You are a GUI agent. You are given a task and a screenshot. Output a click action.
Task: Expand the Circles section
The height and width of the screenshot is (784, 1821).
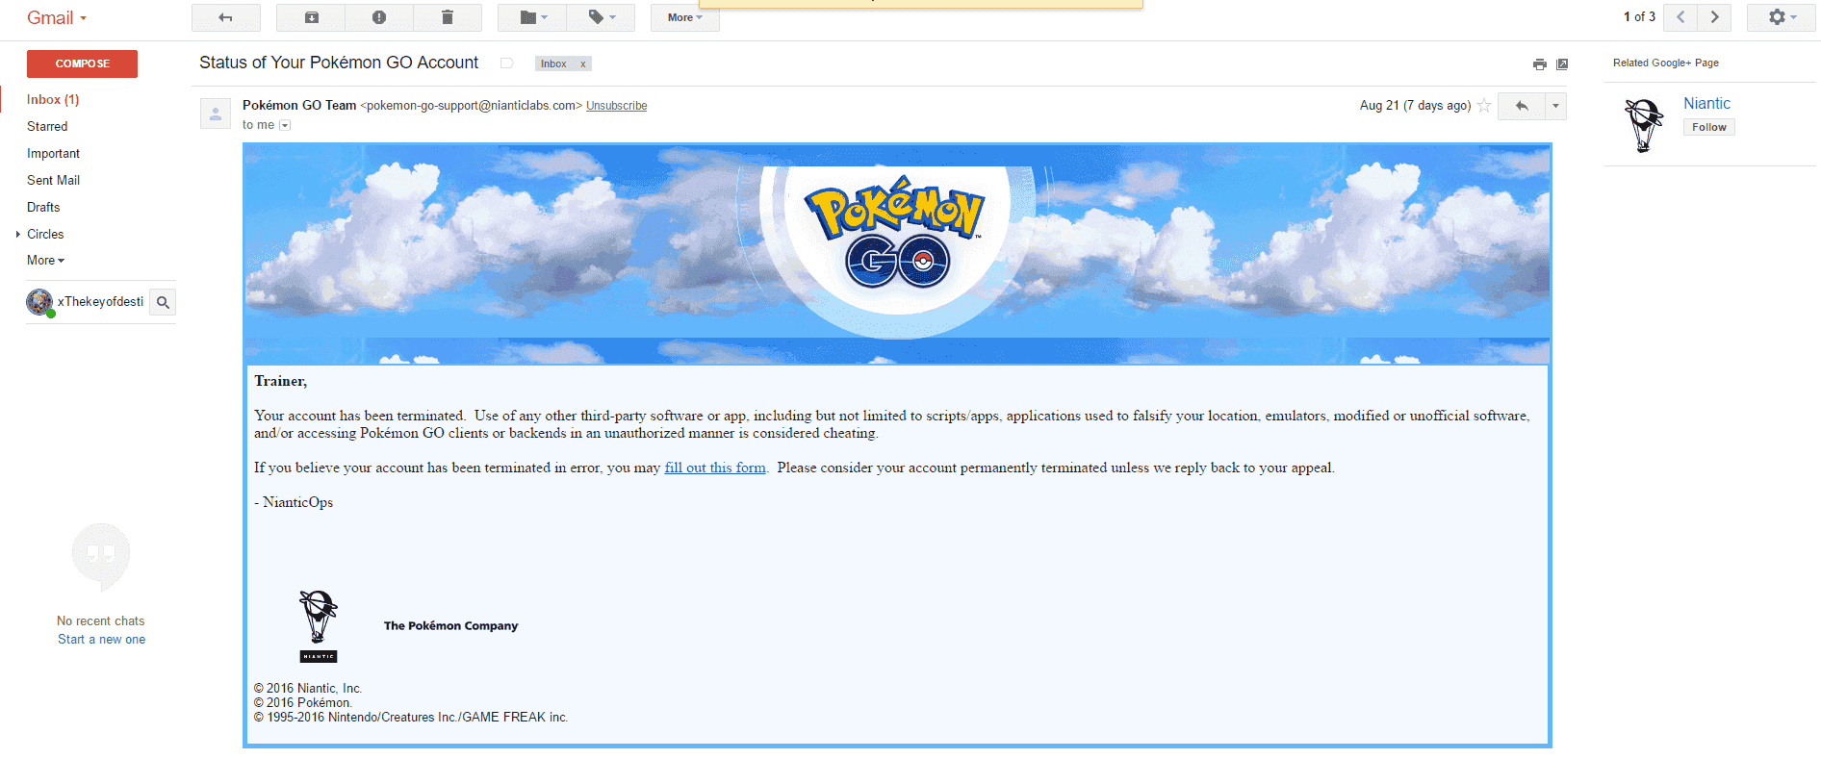click(x=18, y=234)
